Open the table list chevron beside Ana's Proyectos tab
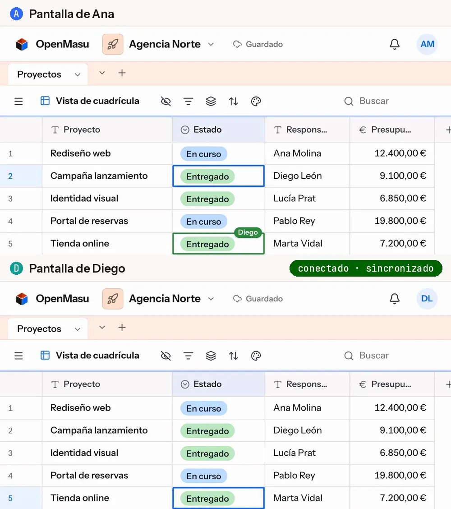Image resolution: width=451 pixels, height=509 pixels. (x=102, y=73)
